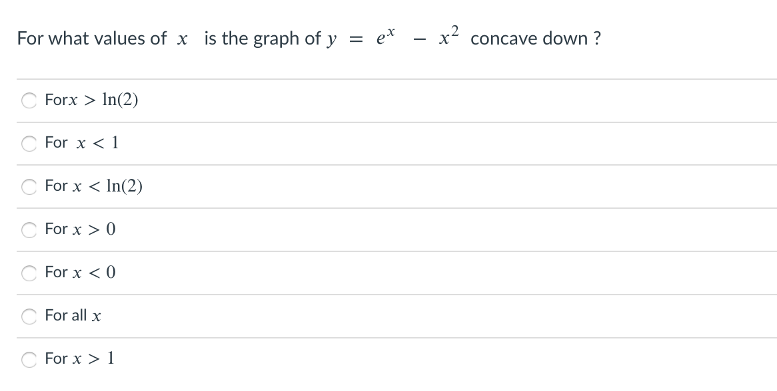
Task: Select the radio button for x > ln(2)
Action: (29, 100)
